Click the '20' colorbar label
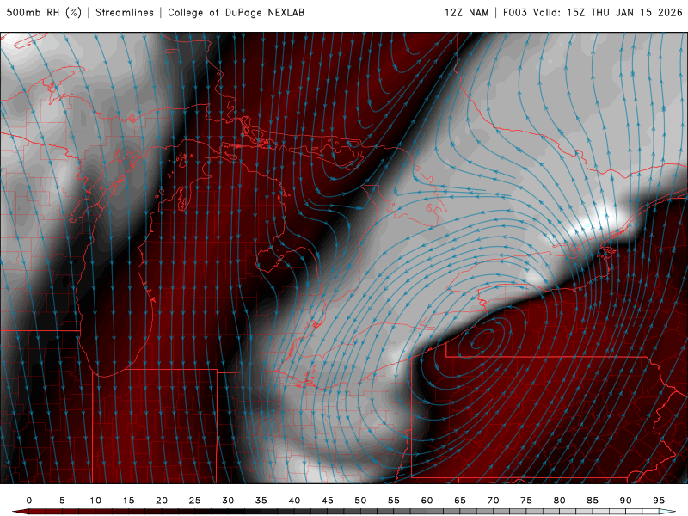Viewport: 688px width, 516px height. click(162, 501)
